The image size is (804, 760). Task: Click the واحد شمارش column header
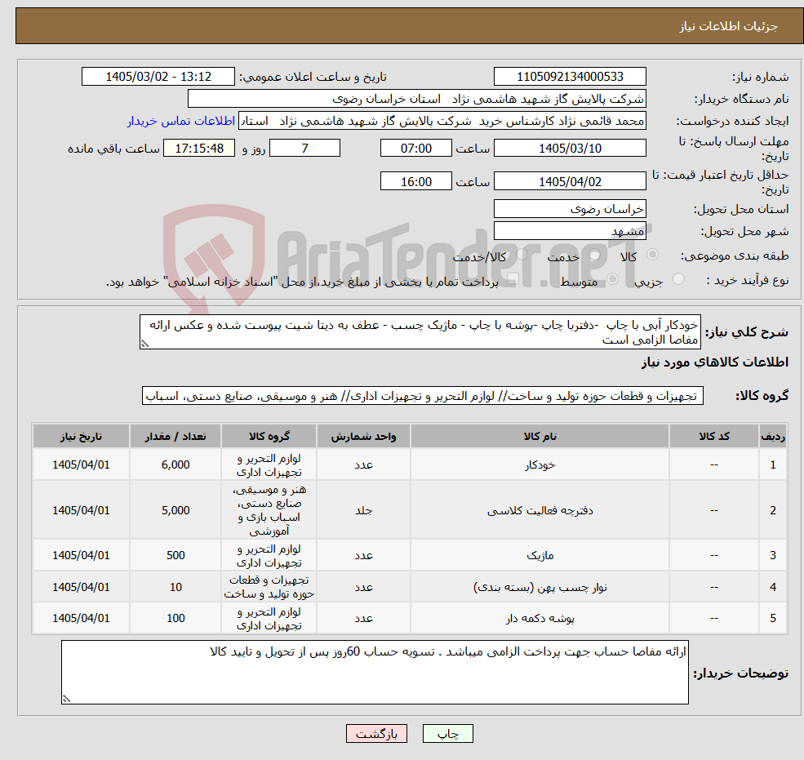[363, 437]
